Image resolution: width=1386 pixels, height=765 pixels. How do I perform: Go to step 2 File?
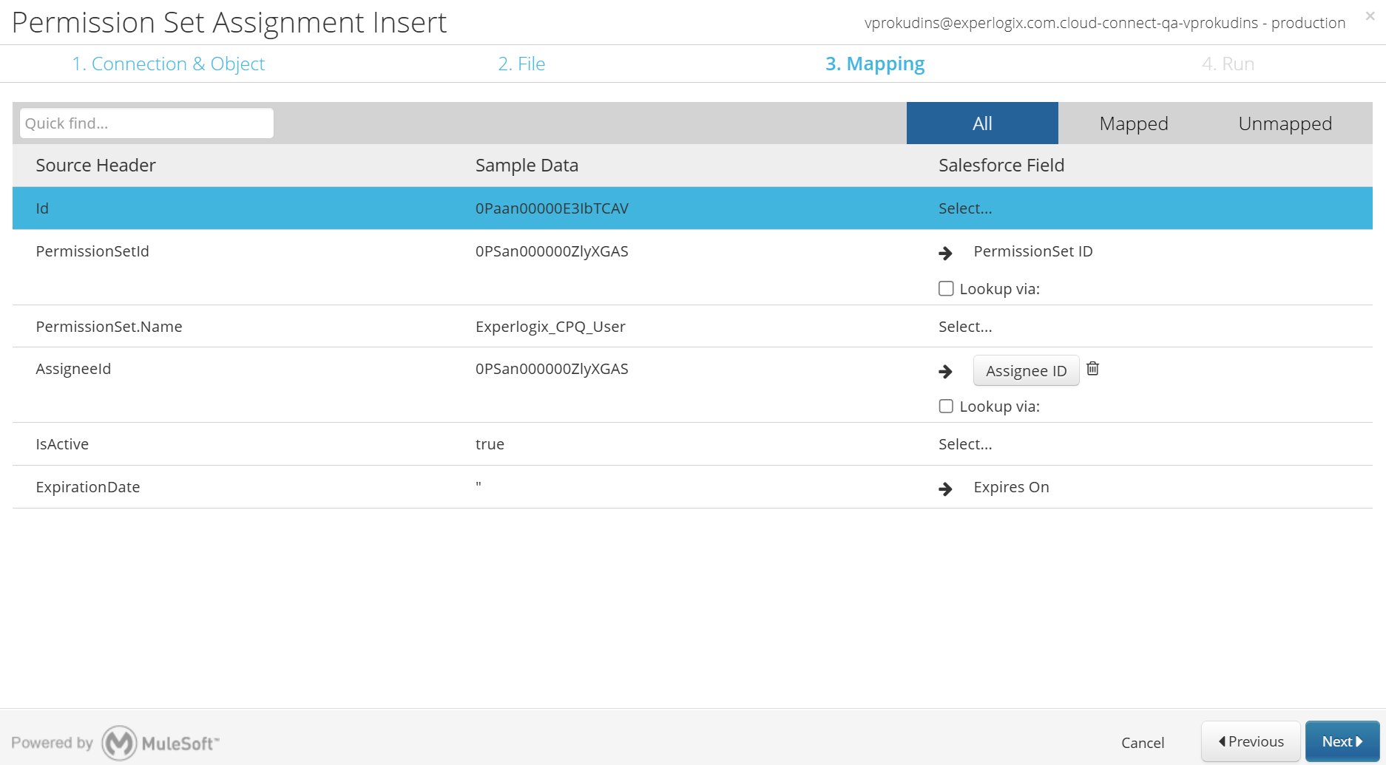click(521, 64)
